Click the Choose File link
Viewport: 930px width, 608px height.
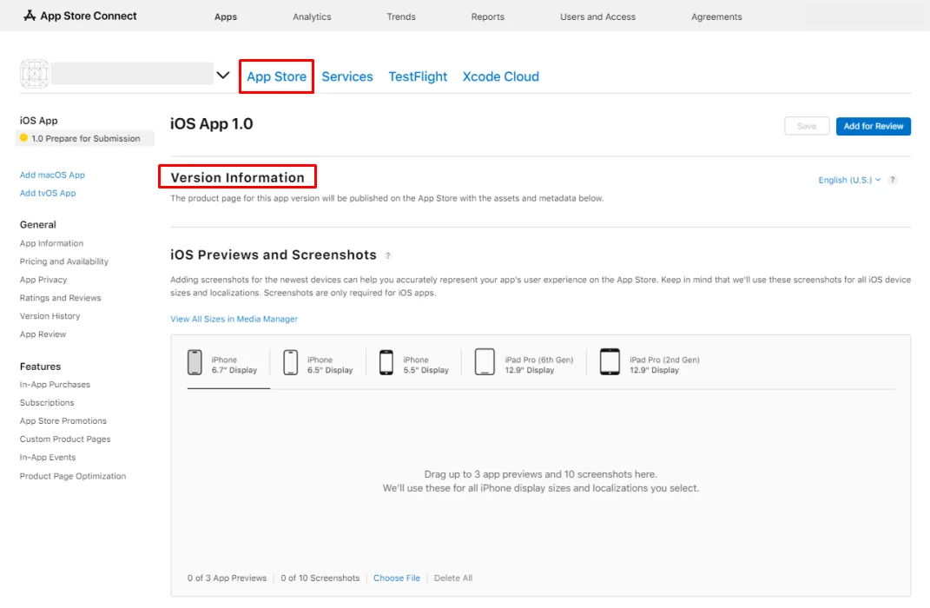click(397, 578)
